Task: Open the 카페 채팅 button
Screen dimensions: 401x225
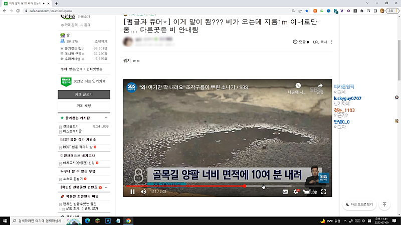Action: 84,105
